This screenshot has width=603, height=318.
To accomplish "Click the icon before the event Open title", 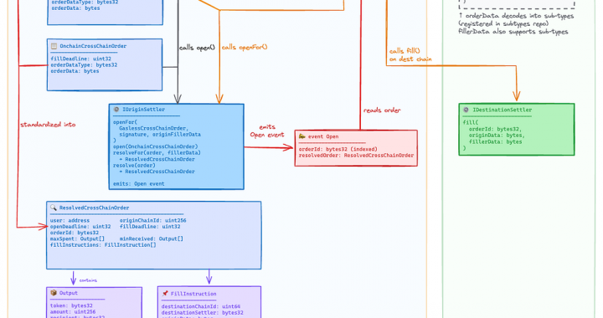I will tap(301, 136).
